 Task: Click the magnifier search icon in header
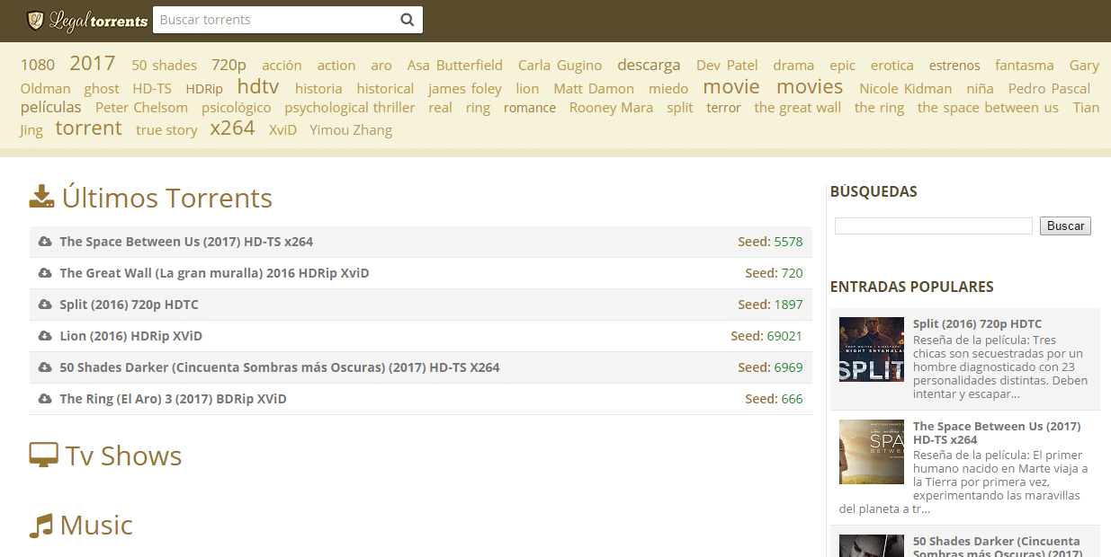[x=408, y=20]
